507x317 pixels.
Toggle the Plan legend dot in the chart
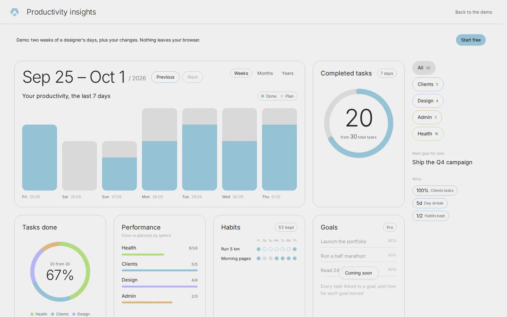(x=282, y=96)
